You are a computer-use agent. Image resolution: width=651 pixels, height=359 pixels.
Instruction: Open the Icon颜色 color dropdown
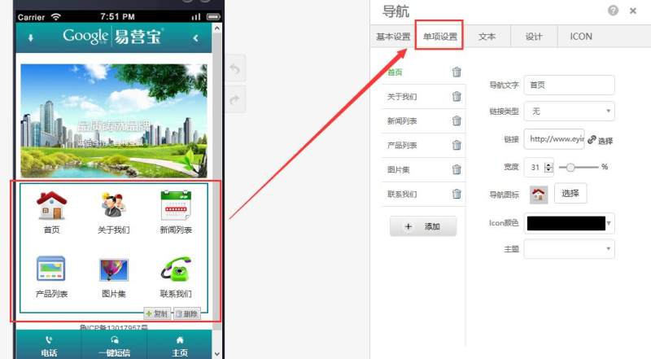coord(569,223)
